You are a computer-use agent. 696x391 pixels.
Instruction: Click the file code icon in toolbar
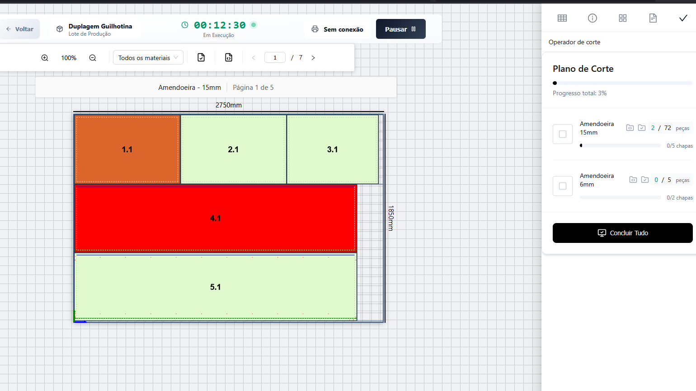[x=229, y=57]
